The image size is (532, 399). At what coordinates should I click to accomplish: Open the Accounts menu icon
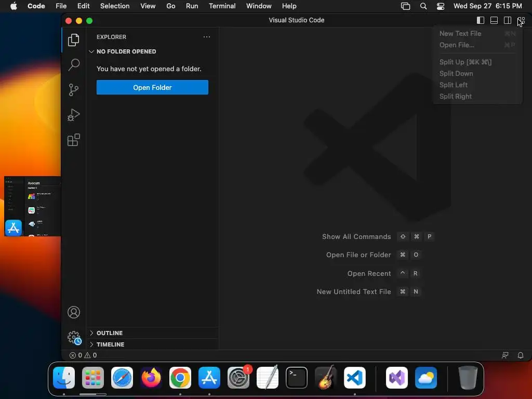[74, 312]
